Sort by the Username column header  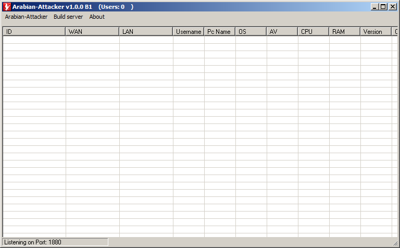[189, 32]
